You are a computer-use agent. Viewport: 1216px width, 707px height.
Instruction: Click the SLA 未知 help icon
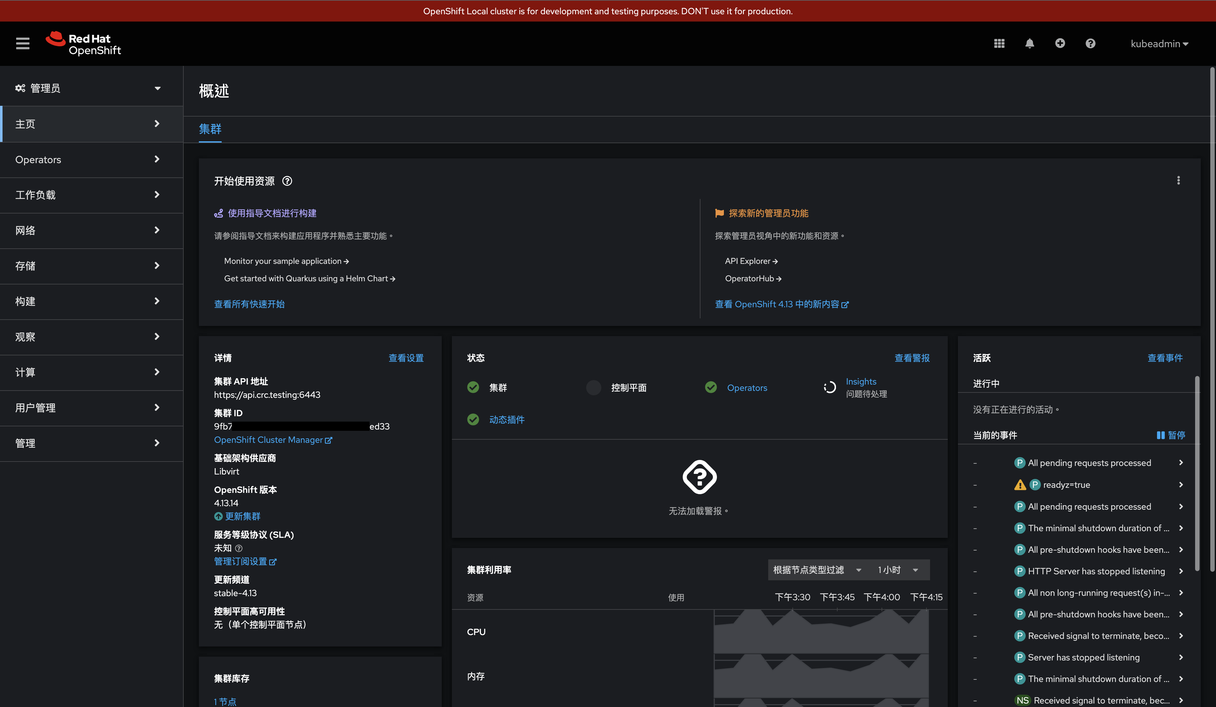[239, 548]
